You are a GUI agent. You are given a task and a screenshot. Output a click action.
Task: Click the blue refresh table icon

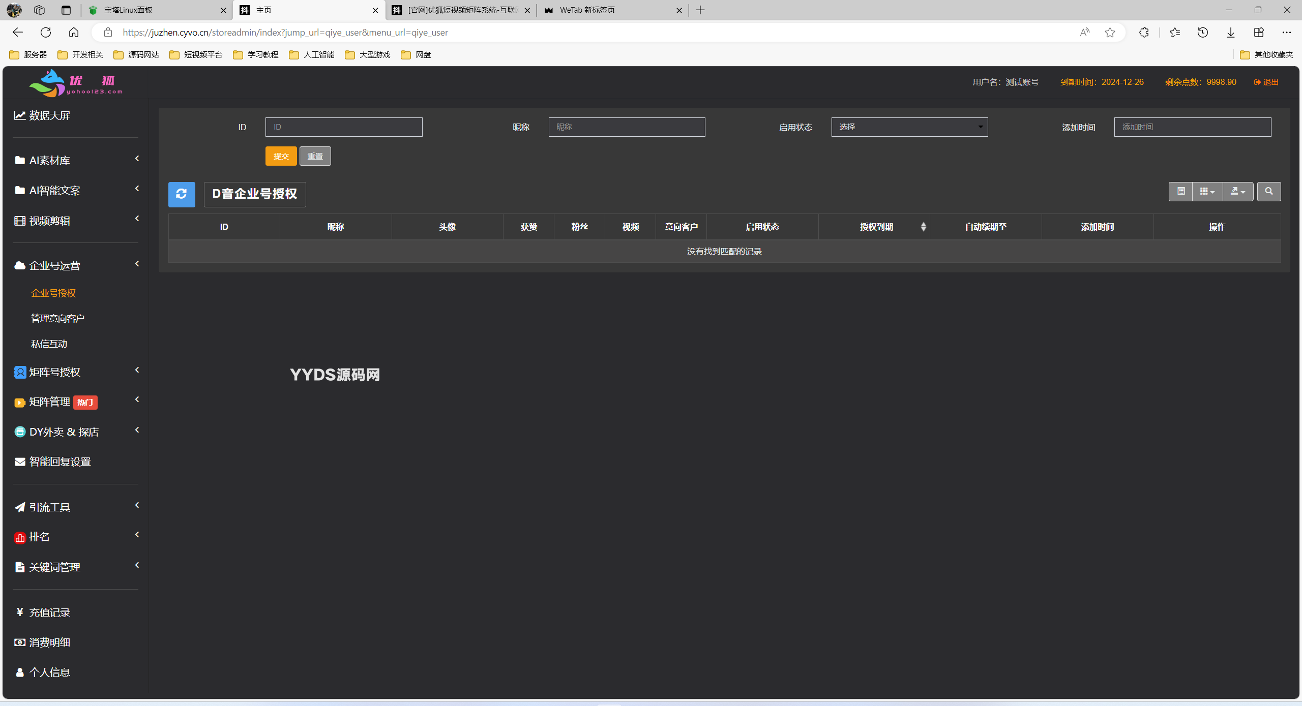pyautogui.click(x=182, y=194)
